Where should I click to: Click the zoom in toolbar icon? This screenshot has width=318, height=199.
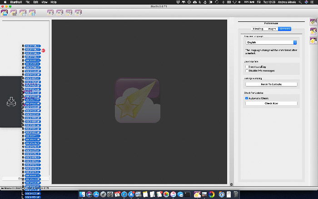pyautogui.click(x=50, y=13)
